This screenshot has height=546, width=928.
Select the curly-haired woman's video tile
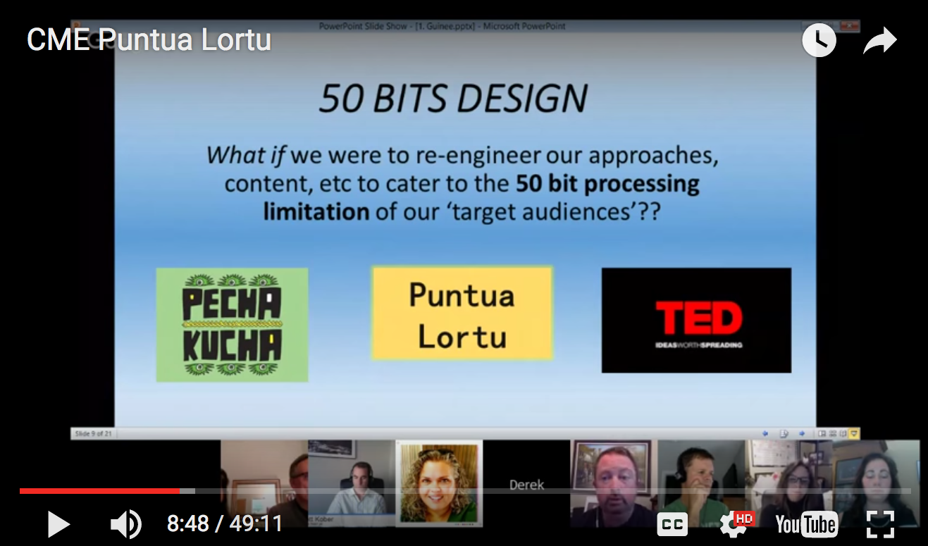tap(439, 484)
